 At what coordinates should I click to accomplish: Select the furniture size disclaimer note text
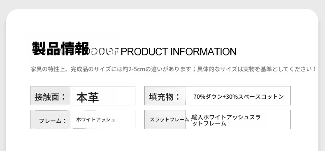coord(174,69)
